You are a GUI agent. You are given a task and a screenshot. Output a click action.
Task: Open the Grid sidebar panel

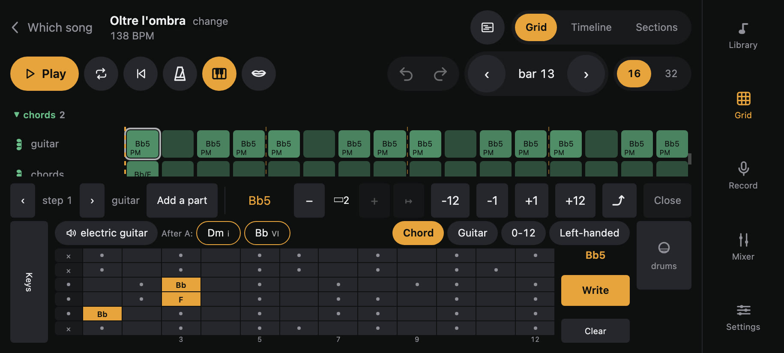pos(743,105)
